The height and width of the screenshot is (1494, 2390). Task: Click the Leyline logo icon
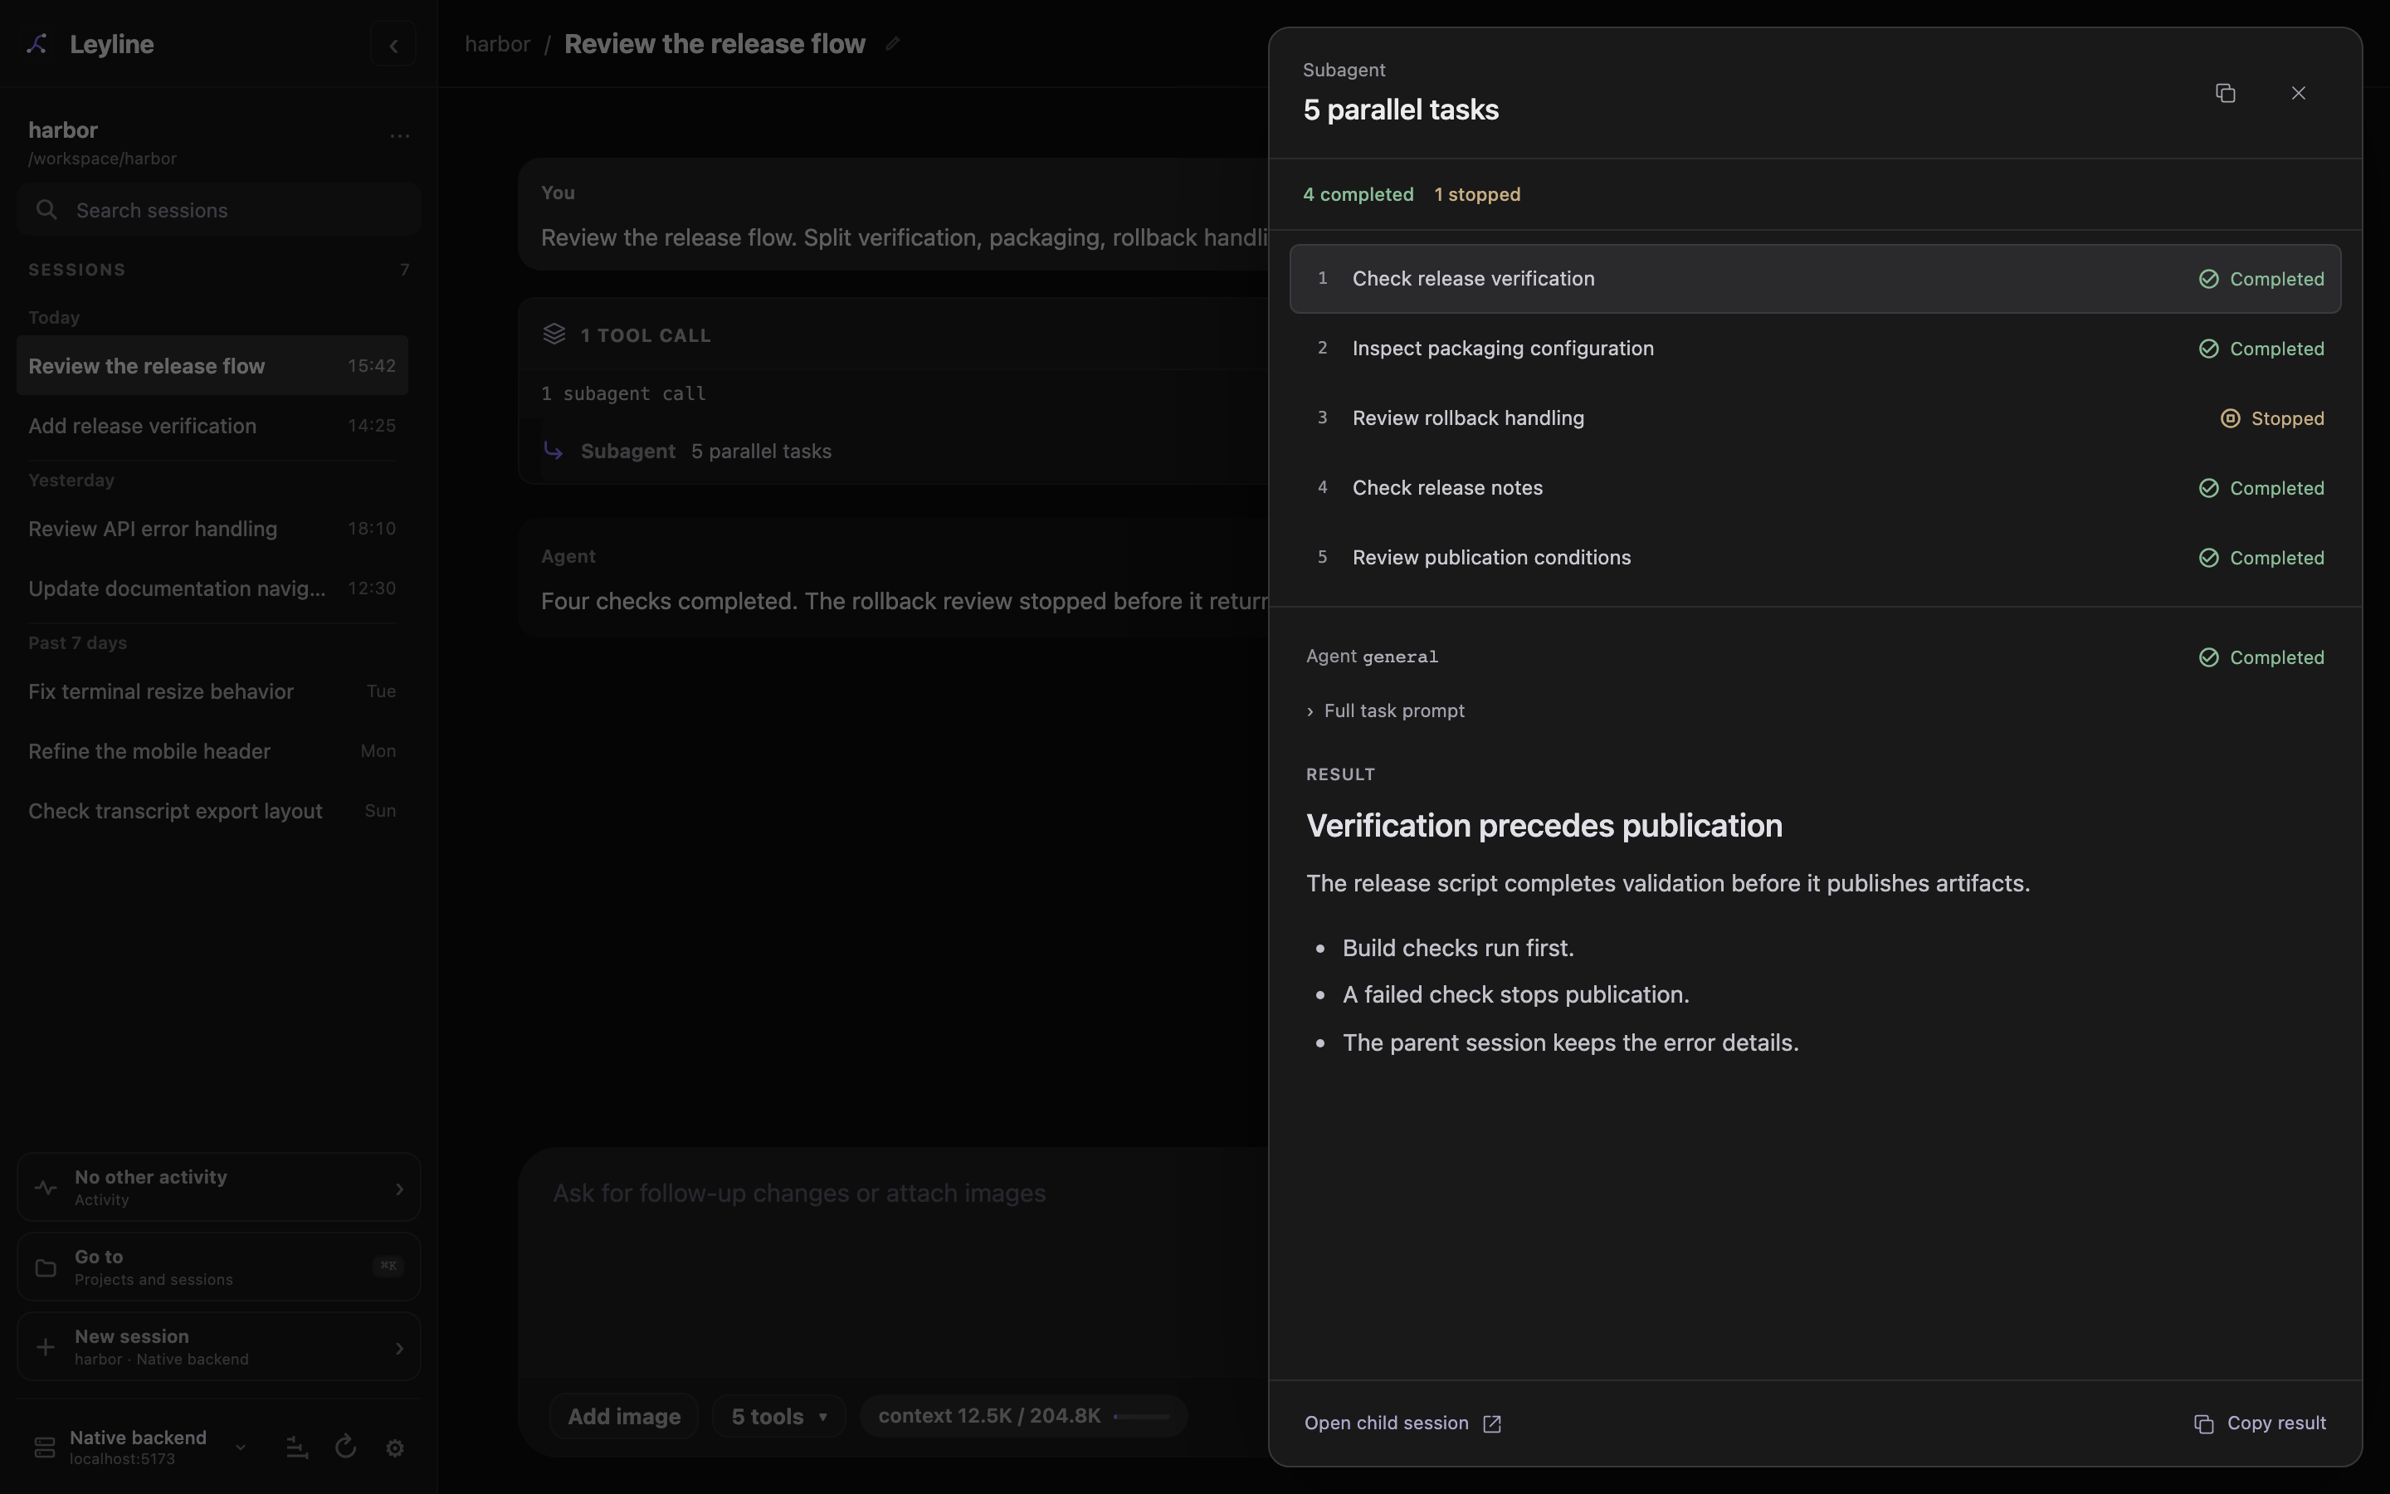[37, 43]
